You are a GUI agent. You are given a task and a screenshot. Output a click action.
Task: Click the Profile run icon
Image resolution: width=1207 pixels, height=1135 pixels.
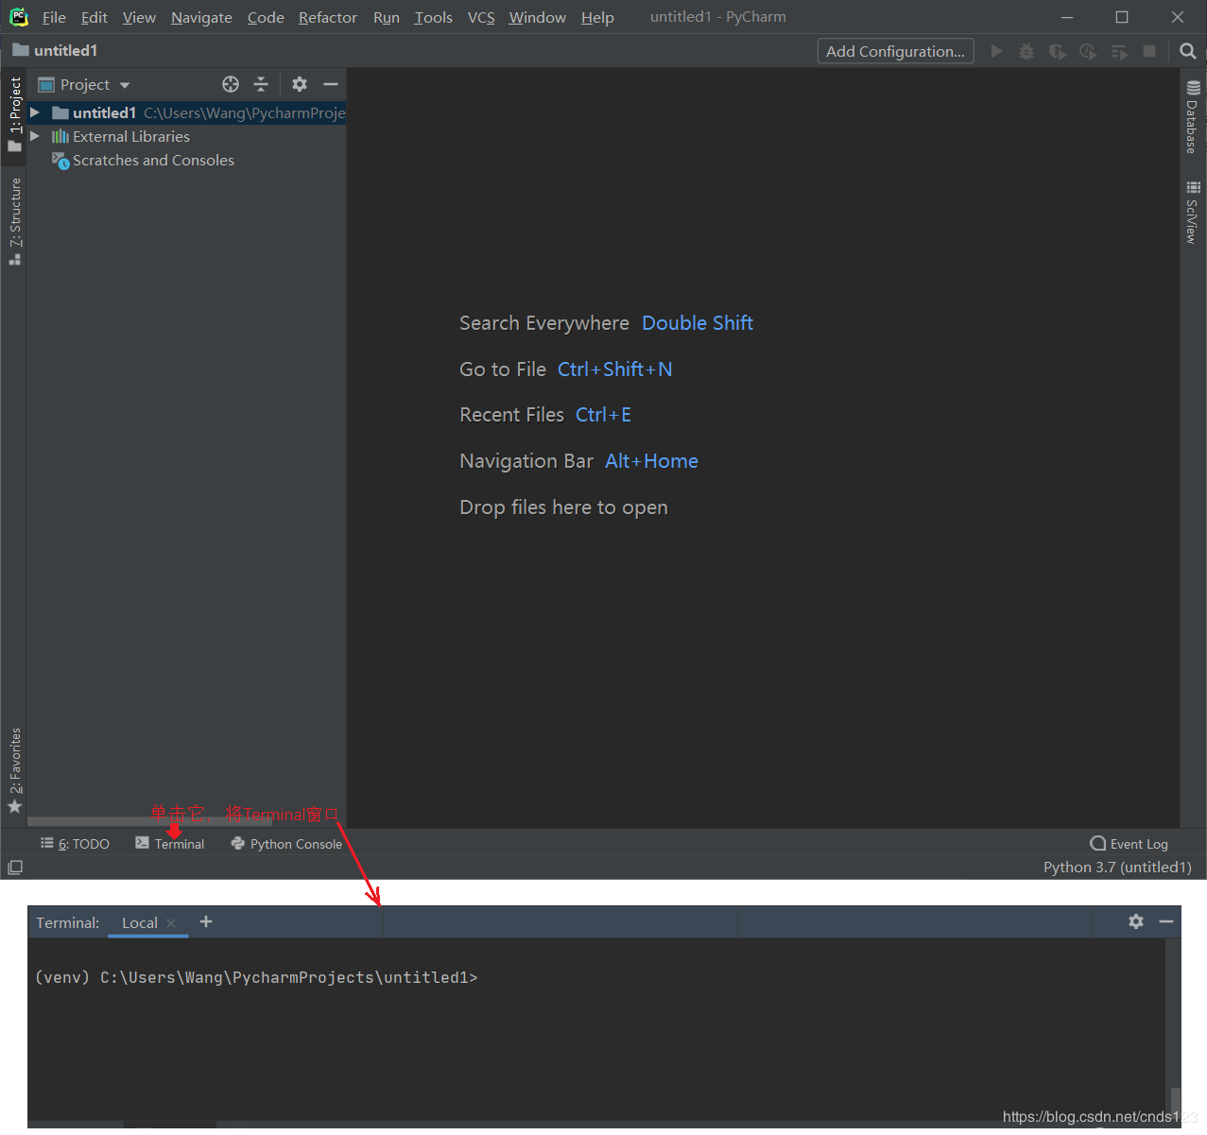[1088, 51]
